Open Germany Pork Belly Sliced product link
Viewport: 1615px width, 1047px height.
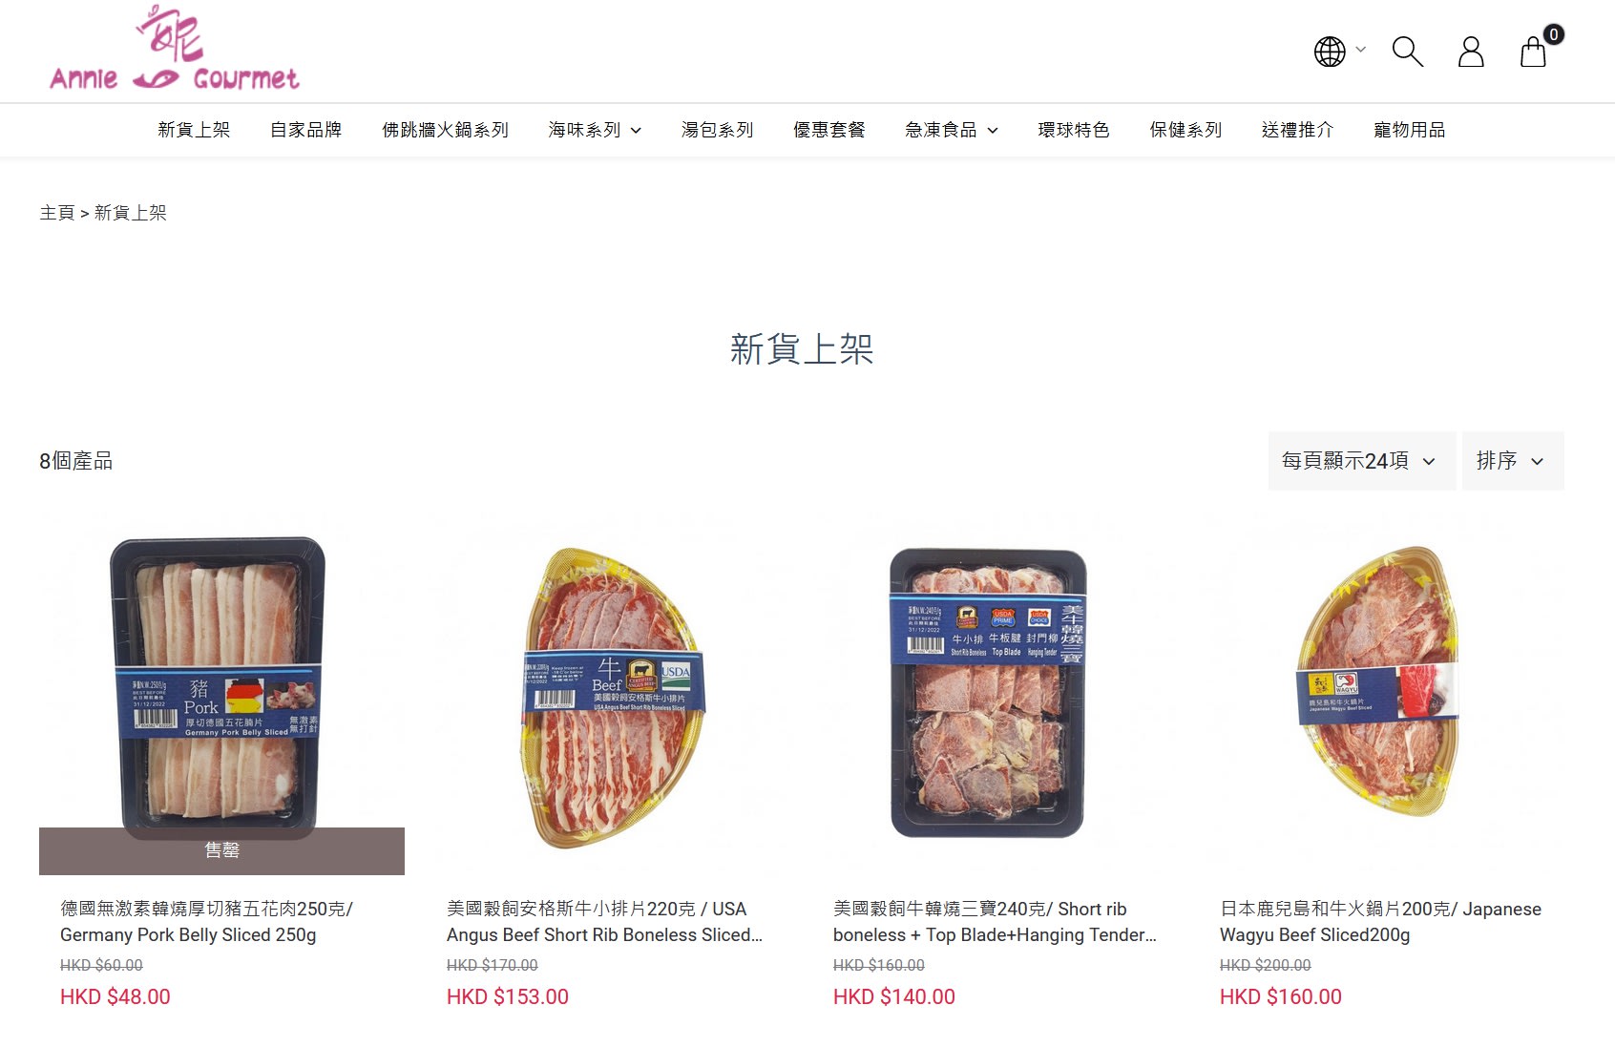tap(206, 922)
